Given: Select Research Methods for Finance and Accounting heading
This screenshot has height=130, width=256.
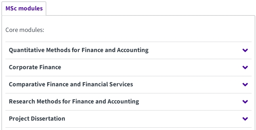Looking at the screenshot, I should [74, 101].
